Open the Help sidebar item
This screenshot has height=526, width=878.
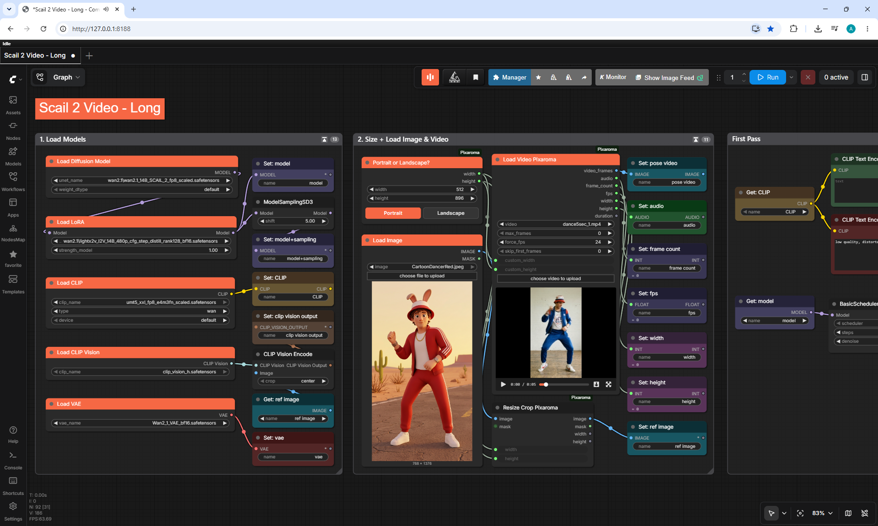pos(13,435)
